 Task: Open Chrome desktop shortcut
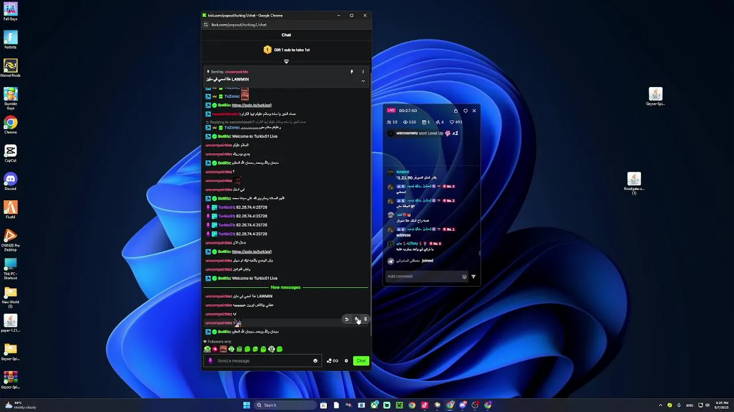pyautogui.click(x=10, y=125)
